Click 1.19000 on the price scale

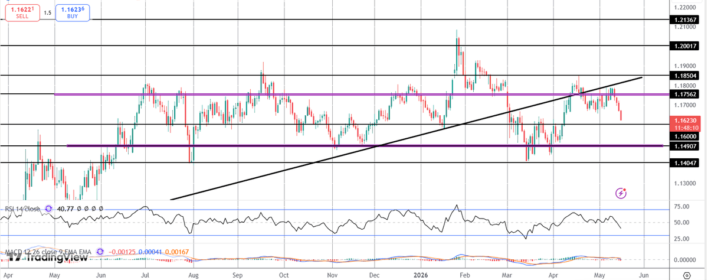(686, 66)
